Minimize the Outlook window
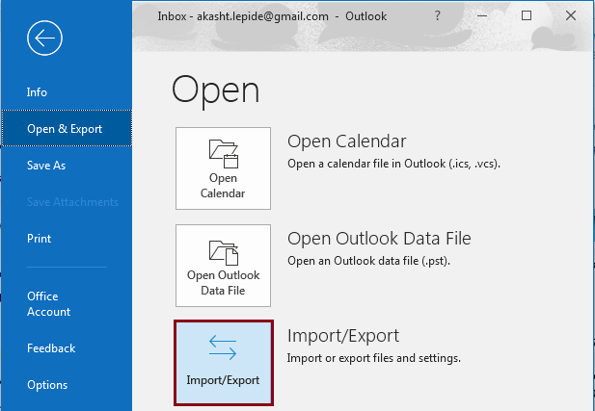The image size is (595, 411). (x=482, y=15)
